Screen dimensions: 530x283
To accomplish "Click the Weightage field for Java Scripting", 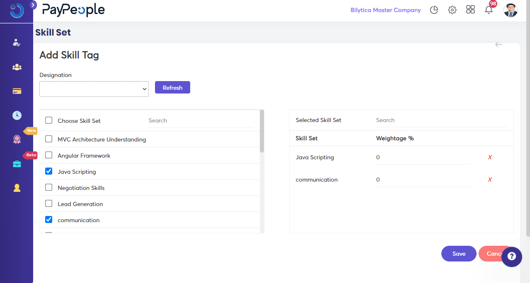I will pos(422,157).
